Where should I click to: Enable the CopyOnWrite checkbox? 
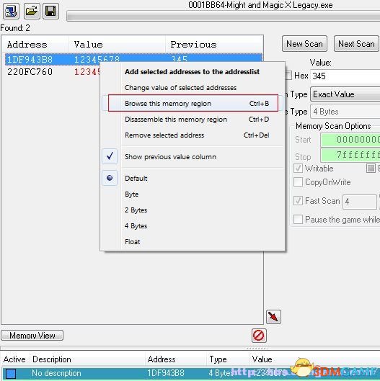pyautogui.click(x=299, y=182)
